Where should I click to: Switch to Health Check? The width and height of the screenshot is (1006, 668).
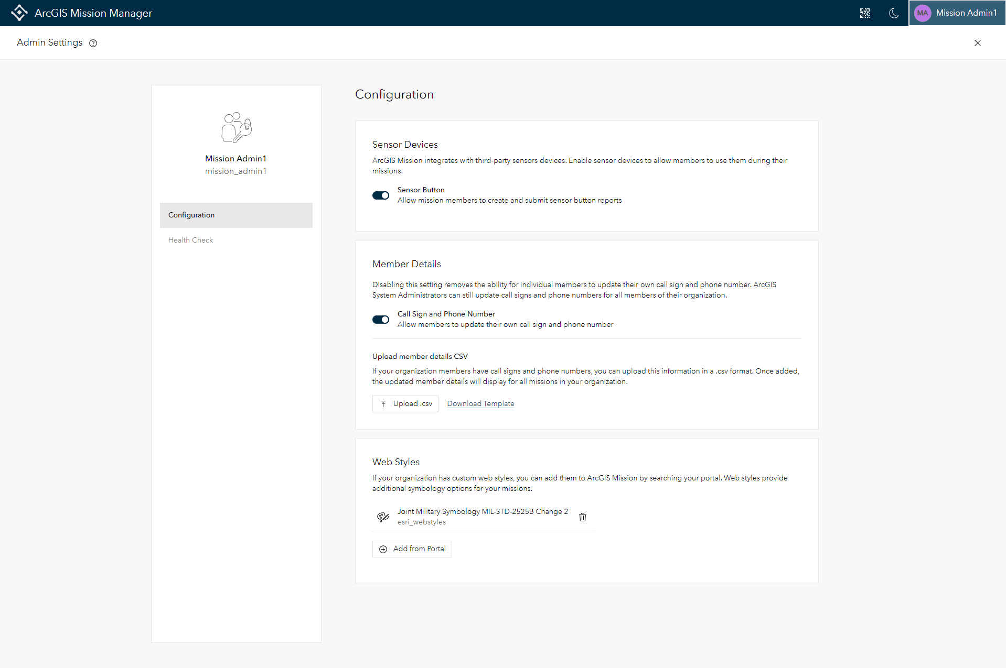click(190, 239)
